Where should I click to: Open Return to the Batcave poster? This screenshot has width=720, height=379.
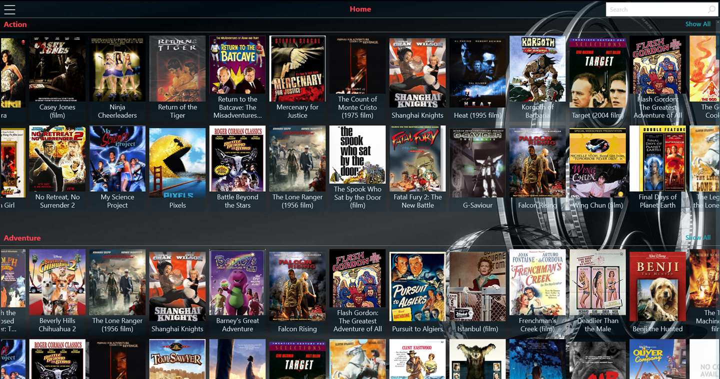click(237, 65)
